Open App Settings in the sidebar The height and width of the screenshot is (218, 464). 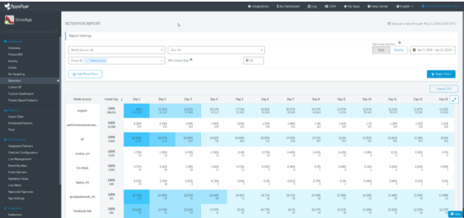tap(16, 198)
